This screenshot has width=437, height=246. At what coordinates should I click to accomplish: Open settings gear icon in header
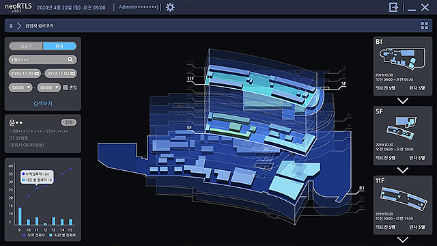(170, 8)
